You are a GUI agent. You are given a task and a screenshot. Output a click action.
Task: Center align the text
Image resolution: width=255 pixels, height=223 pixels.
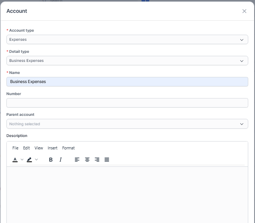pyautogui.click(x=87, y=160)
